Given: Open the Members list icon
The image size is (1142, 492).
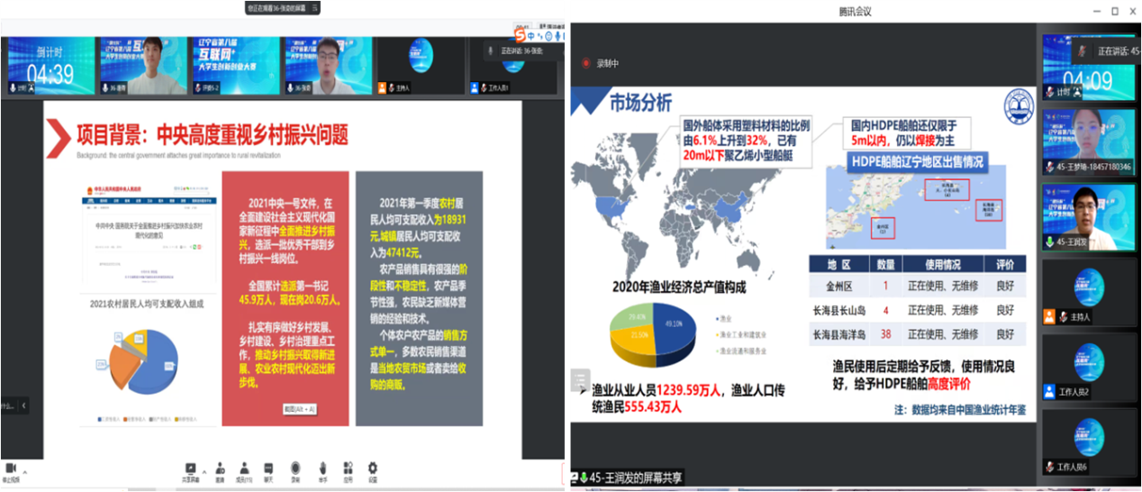Looking at the screenshot, I should pos(244,469).
